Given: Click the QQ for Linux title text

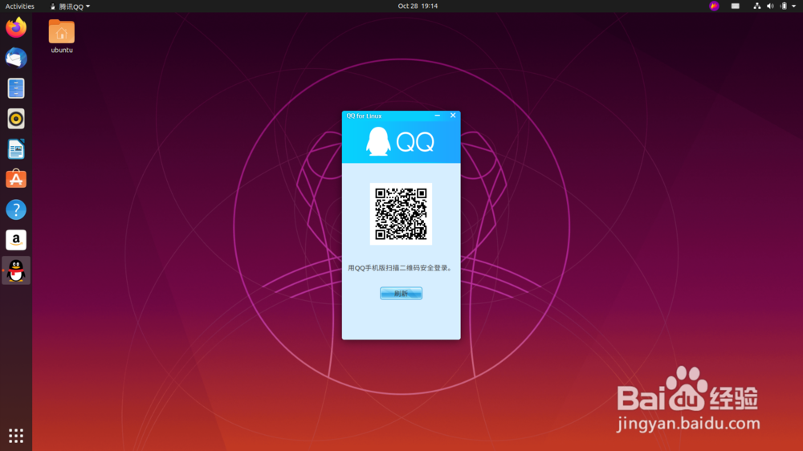Looking at the screenshot, I should click(364, 116).
